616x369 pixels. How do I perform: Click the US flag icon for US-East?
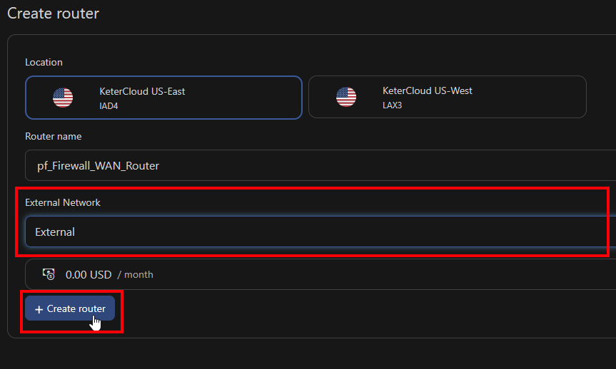(x=63, y=98)
